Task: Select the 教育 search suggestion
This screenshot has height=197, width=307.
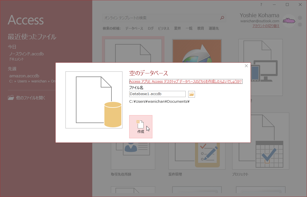Action: [201, 29]
